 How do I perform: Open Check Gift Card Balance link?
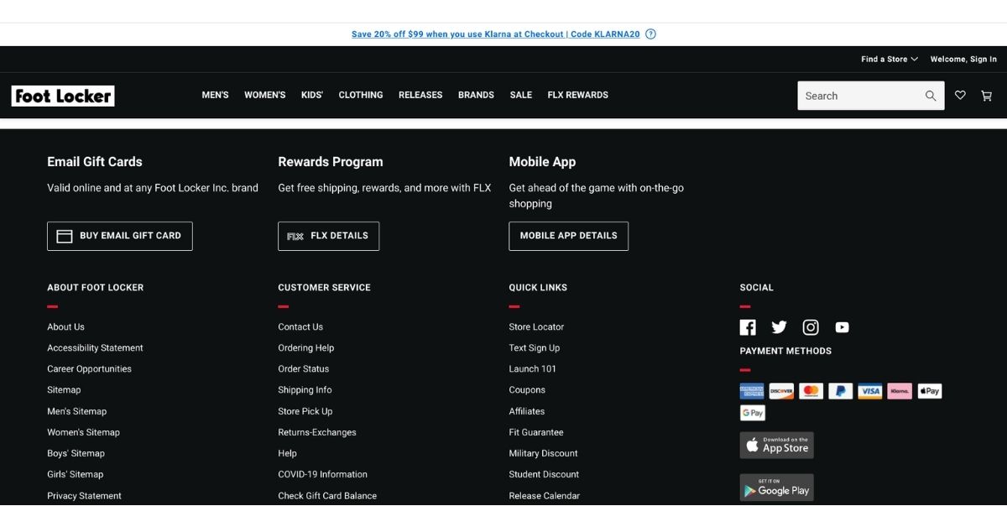tap(327, 496)
